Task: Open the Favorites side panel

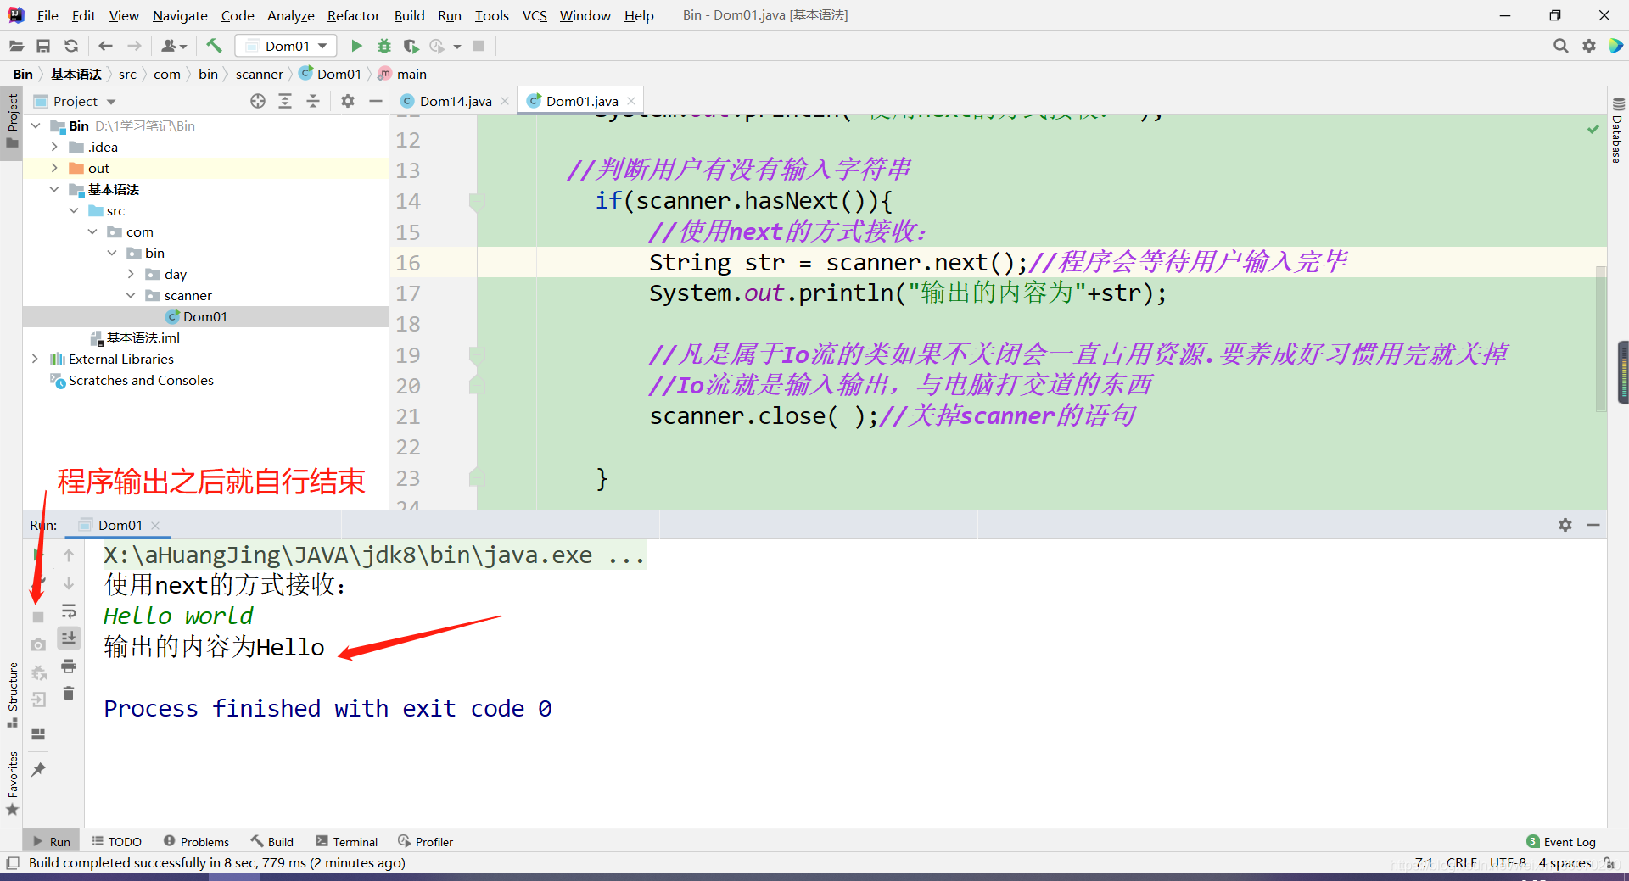Action: point(12,783)
